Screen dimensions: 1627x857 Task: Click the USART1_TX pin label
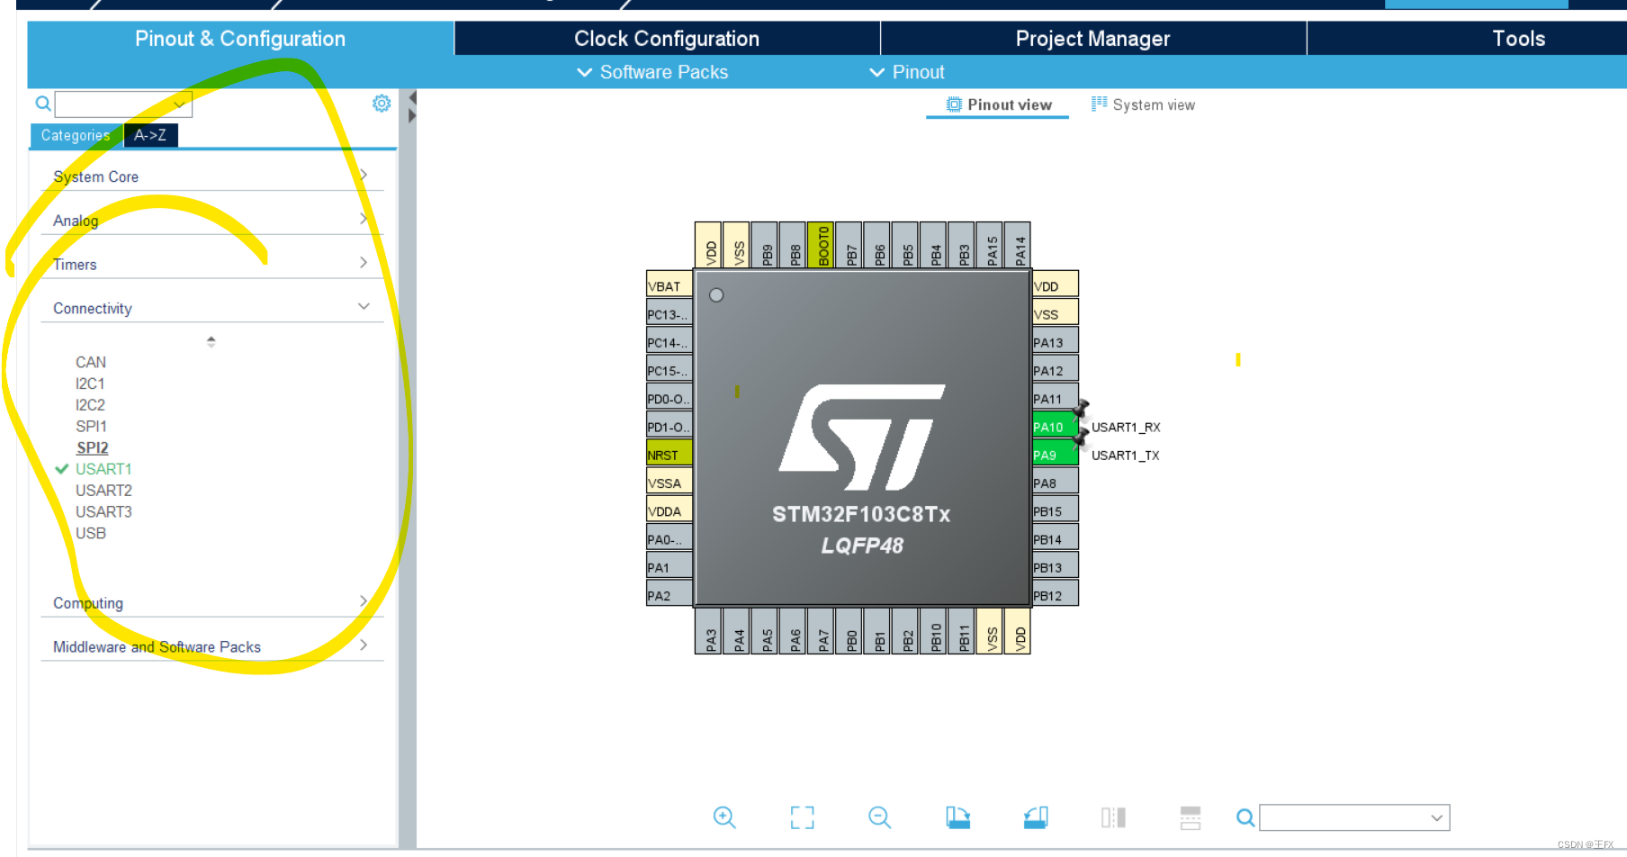1125,455
